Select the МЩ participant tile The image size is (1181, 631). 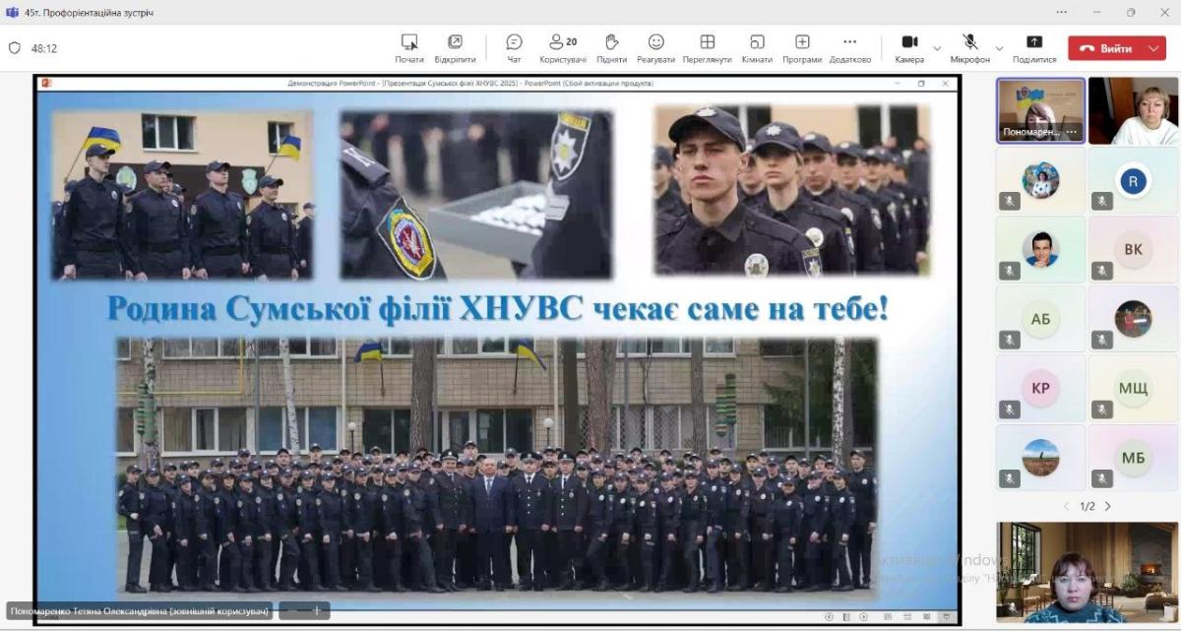(1134, 388)
